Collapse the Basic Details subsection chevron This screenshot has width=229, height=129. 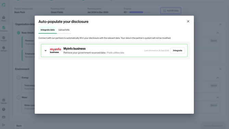tap(218, 33)
